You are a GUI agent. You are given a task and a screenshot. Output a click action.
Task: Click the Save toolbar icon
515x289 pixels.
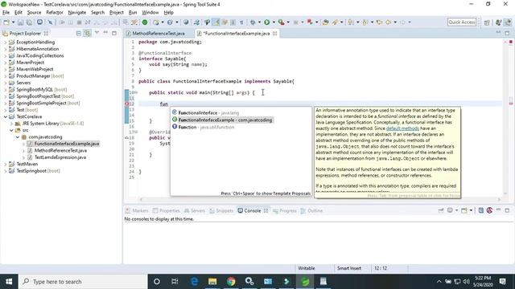coord(20,22)
